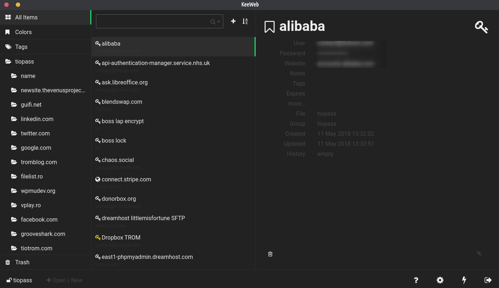The image size is (499, 288).
Task: Open the google.com group
Action: click(46, 148)
